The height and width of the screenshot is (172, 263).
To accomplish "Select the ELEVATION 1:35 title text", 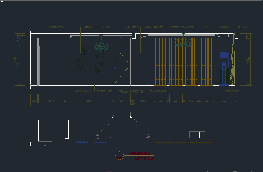I will pyautogui.click(x=144, y=159).
